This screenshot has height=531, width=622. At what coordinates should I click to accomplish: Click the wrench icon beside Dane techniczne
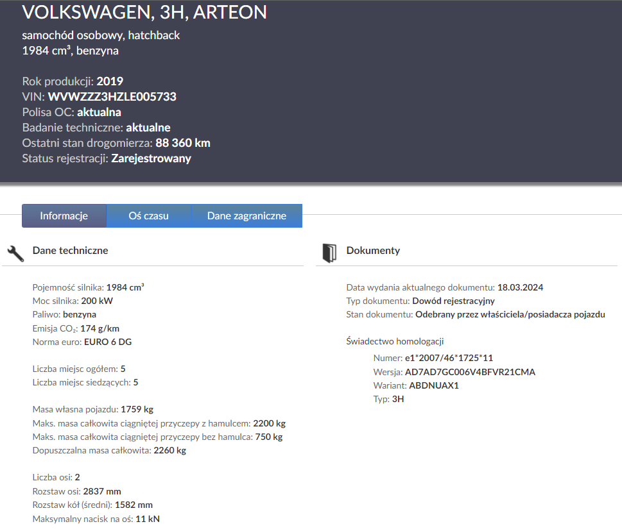(15, 252)
